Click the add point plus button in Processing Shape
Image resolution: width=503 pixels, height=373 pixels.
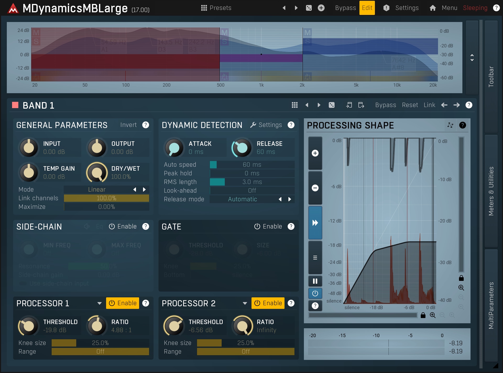click(x=315, y=153)
